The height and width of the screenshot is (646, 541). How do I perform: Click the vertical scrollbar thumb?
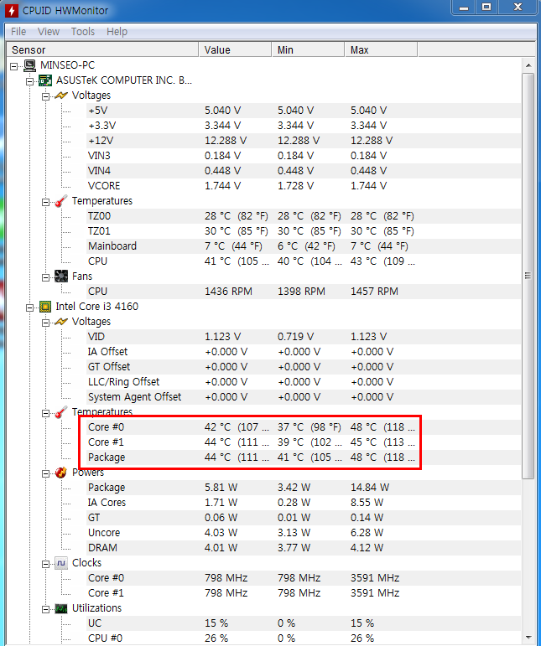[528, 276]
